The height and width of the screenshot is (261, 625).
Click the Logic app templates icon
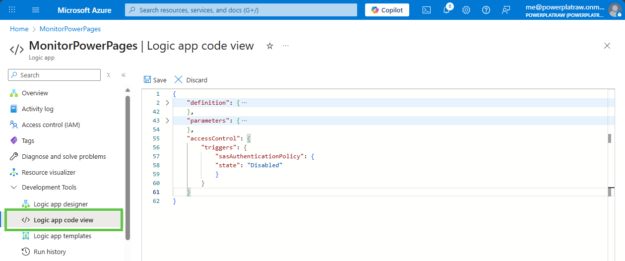[x=26, y=236]
